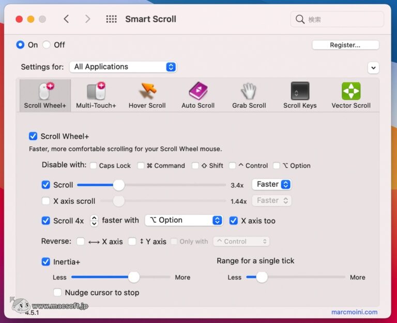Image resolution: width=397 pixels, height=323 pixels.
Task: Go back with the left chevron
Action: [x=66, y=19]
